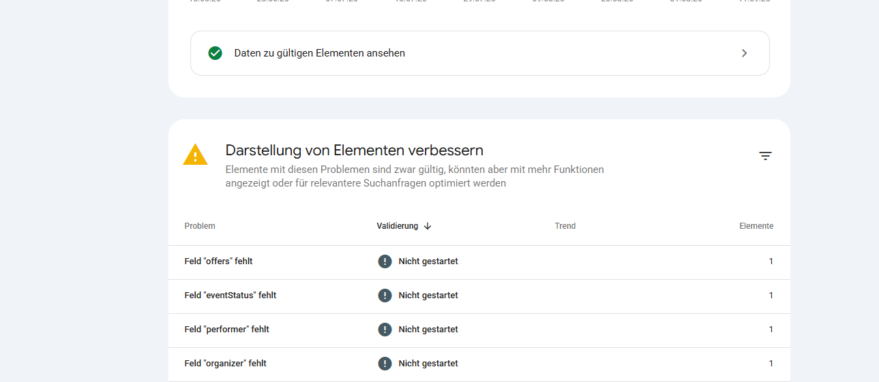Click 'Darstellung von Elementen verbessern' heading
This screenshot has width=879, height=382.
pos(355,150)
